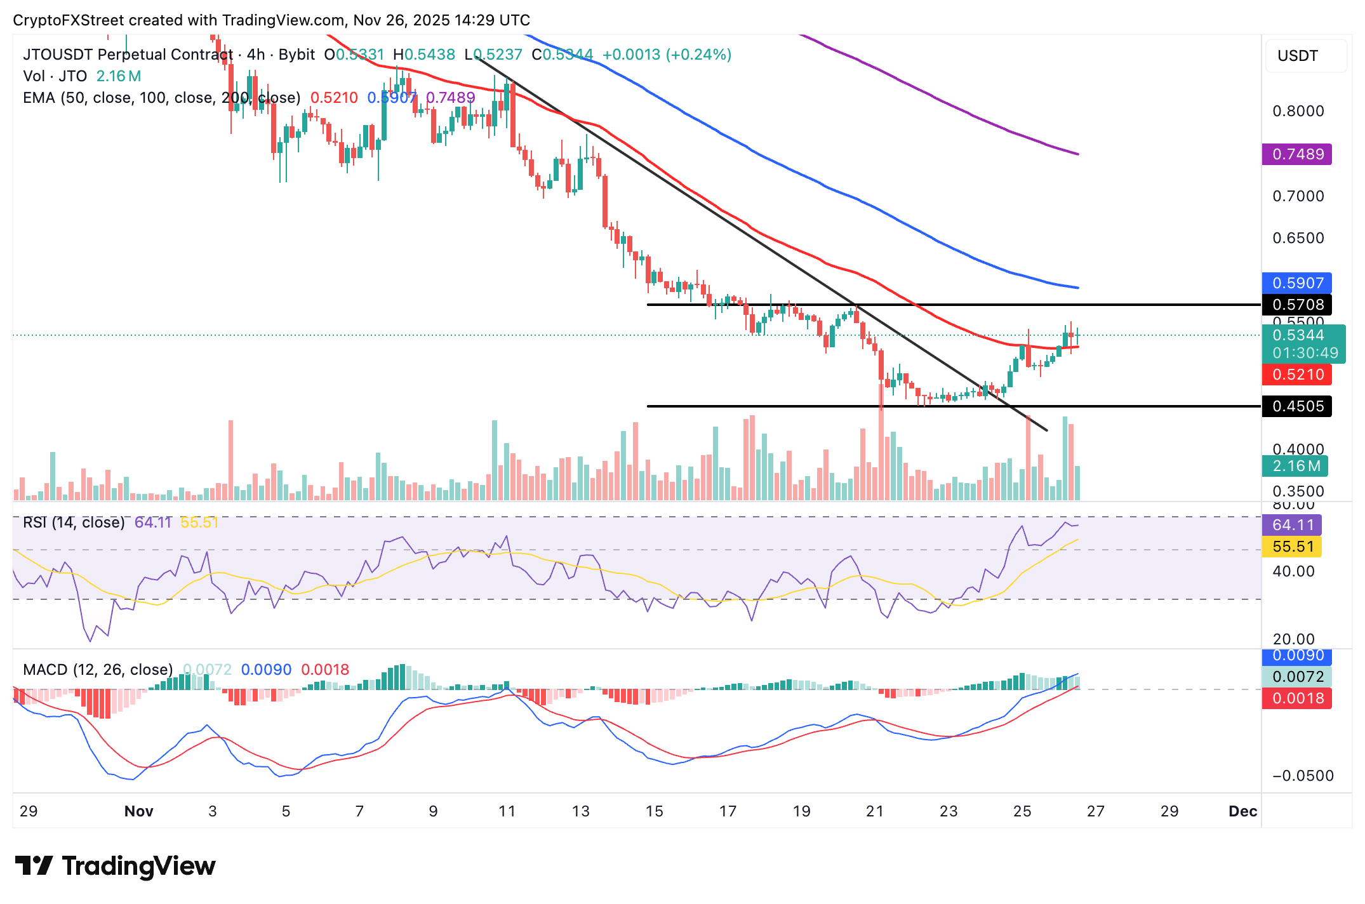Screen dimensions: 1365x904
Task: Click the RSI (14, close) indicator label
Action: click(74, 522)
